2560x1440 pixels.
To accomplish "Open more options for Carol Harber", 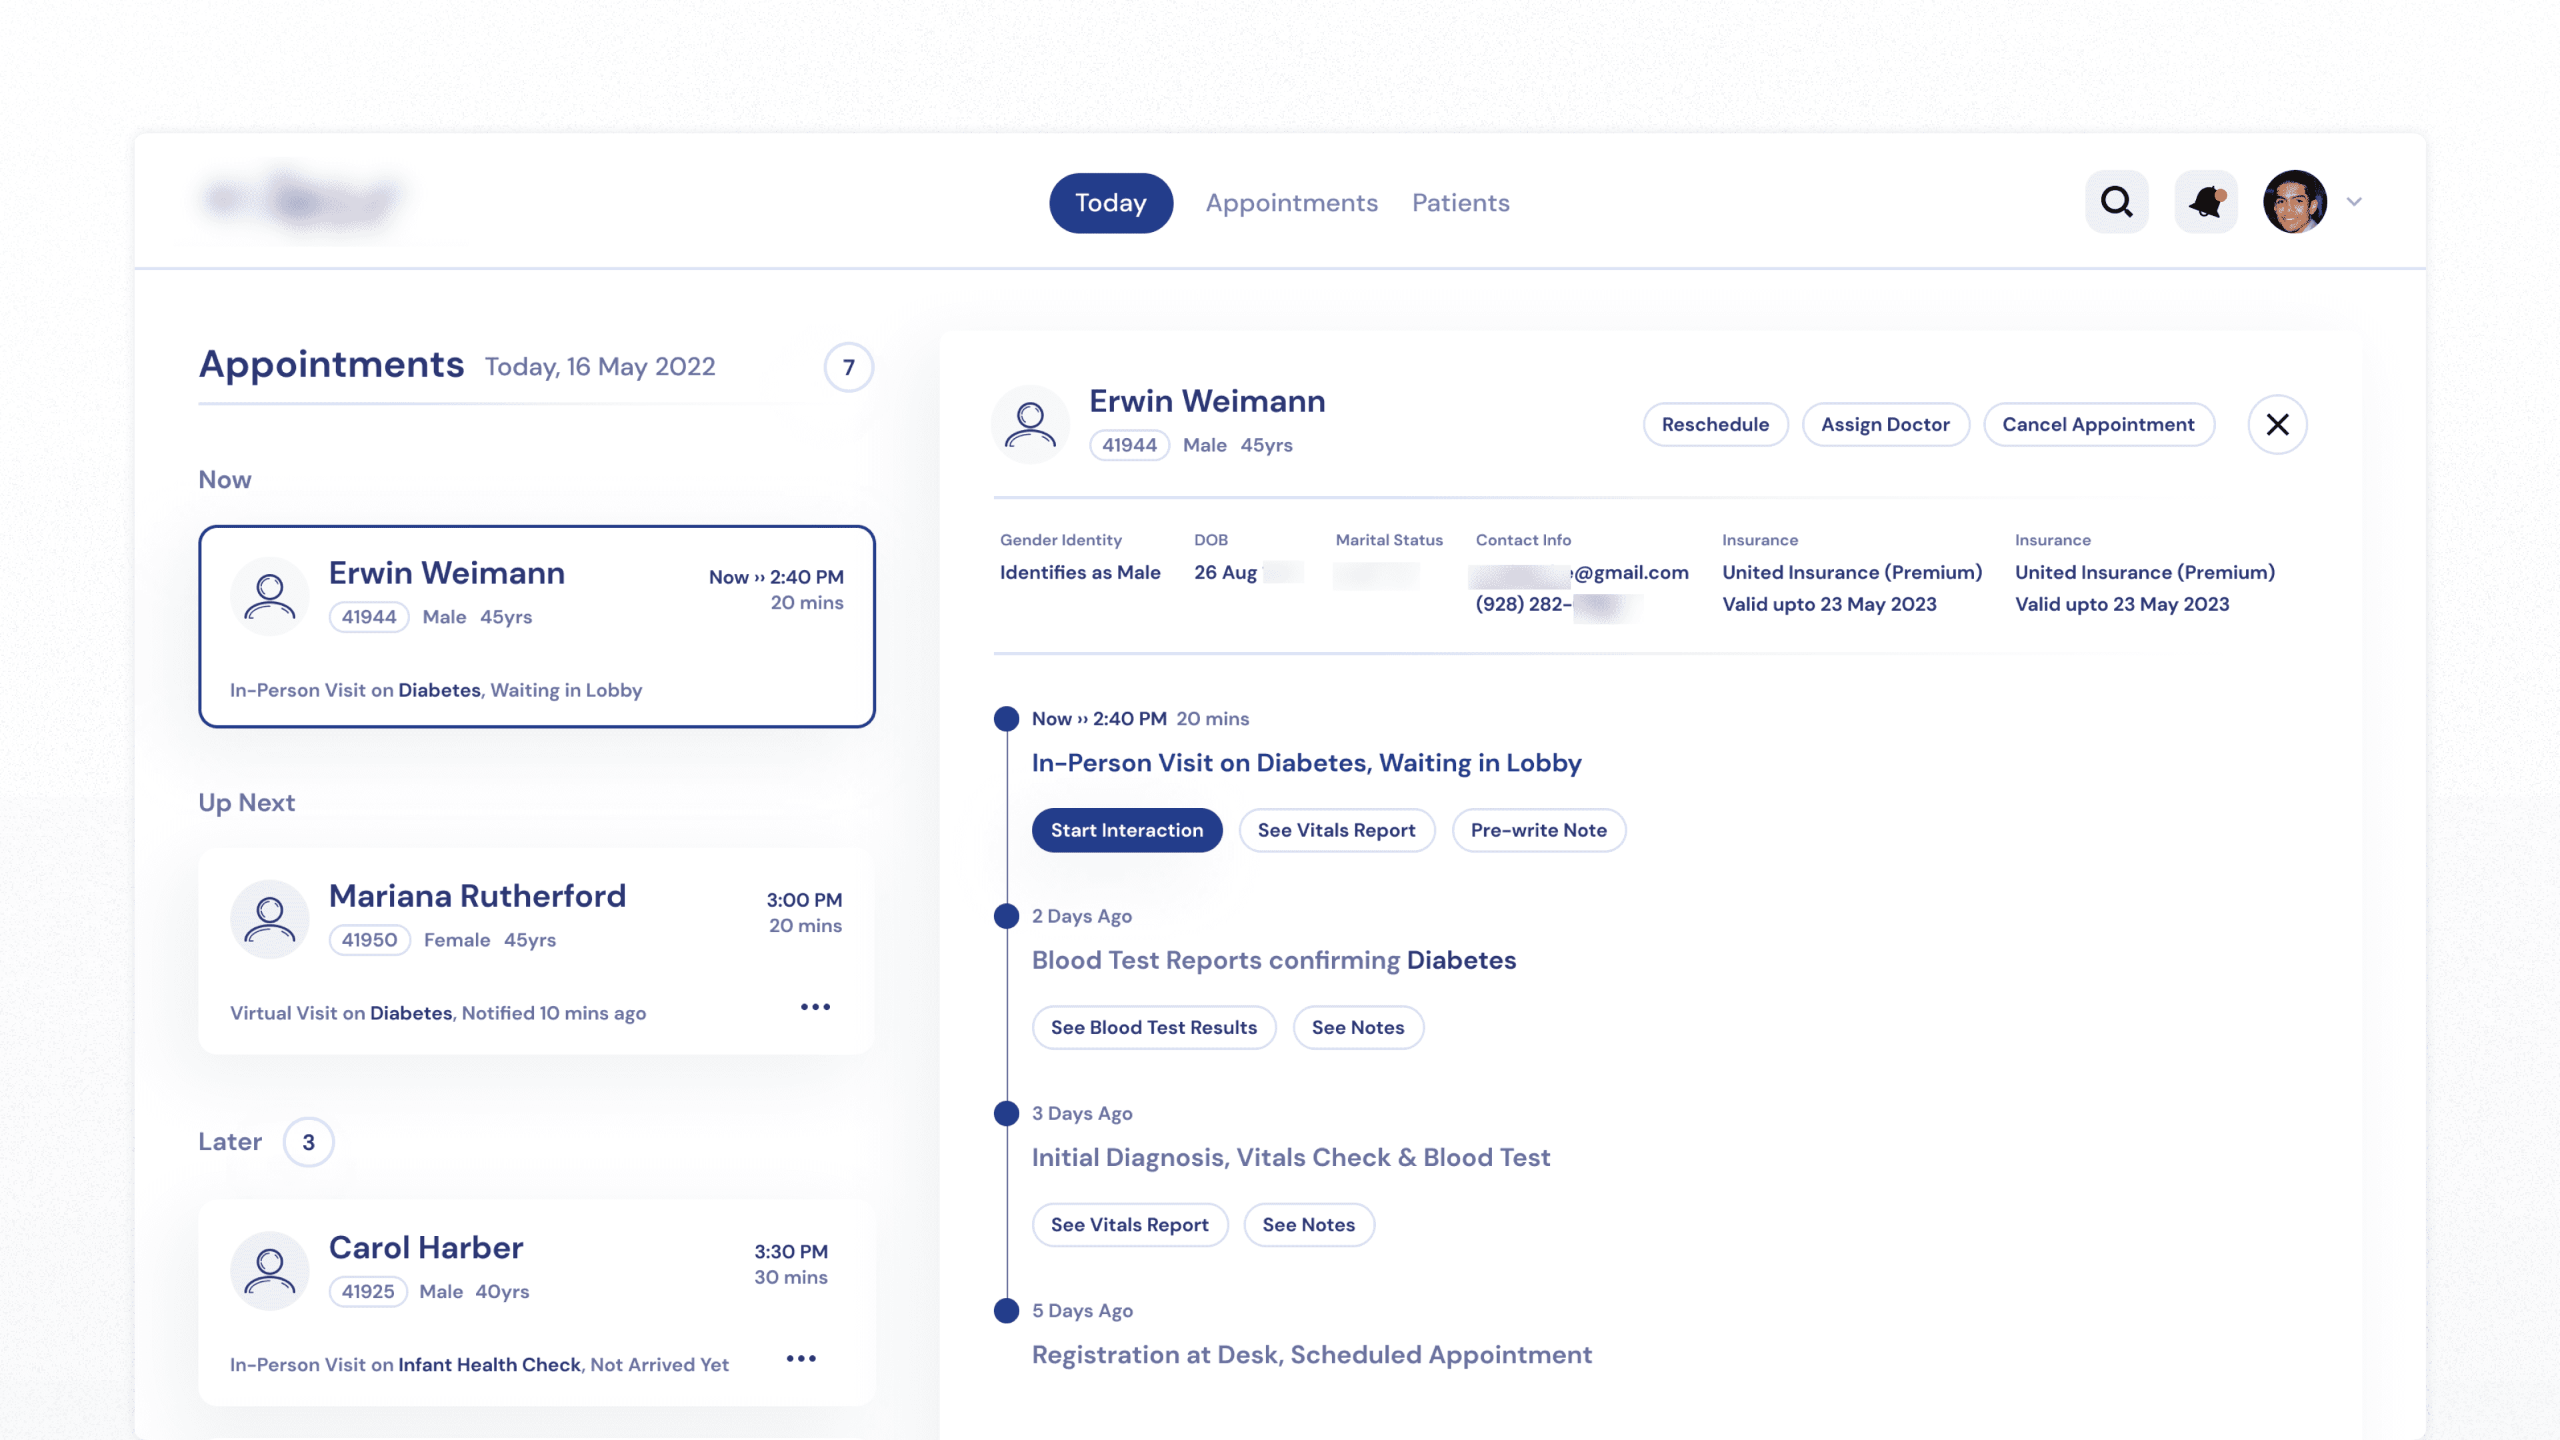I will click(x=801, y=1359).
